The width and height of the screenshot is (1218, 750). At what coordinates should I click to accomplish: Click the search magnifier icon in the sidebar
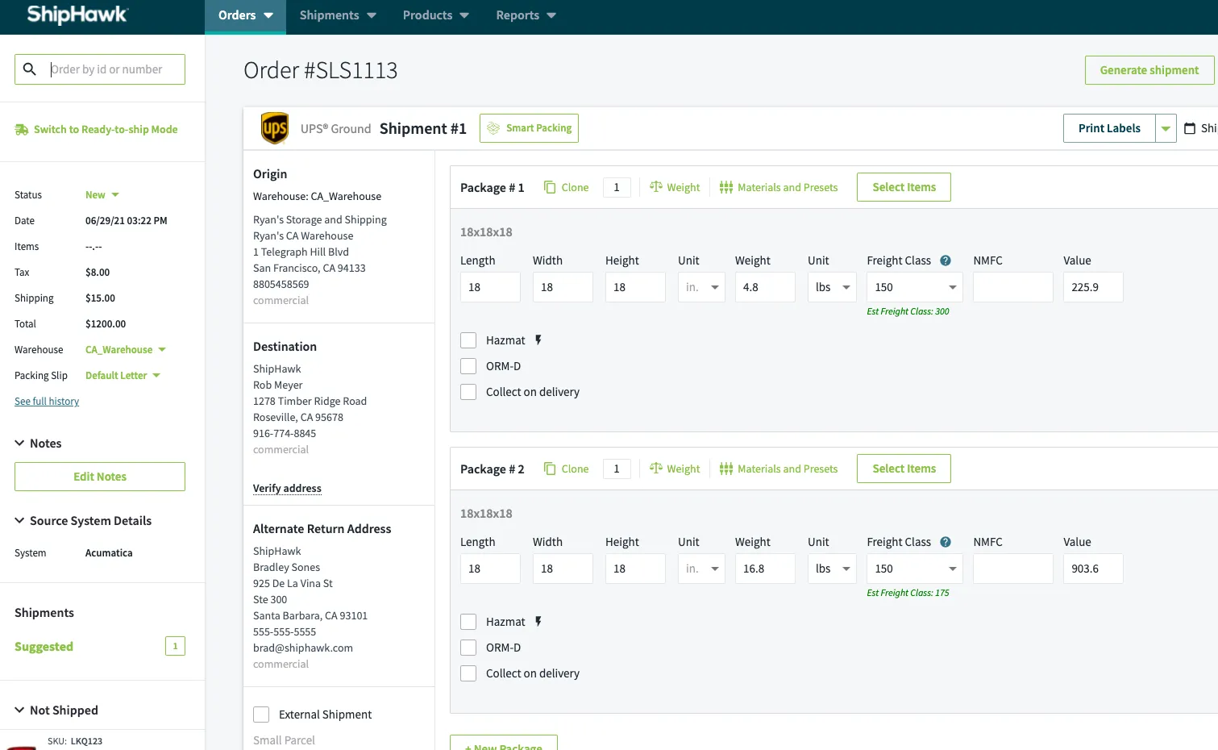click(30, 69)
